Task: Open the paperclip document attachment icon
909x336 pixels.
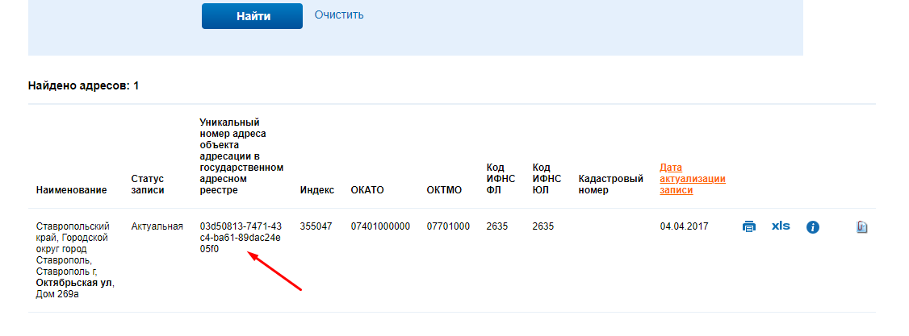Action: [862, 227]
